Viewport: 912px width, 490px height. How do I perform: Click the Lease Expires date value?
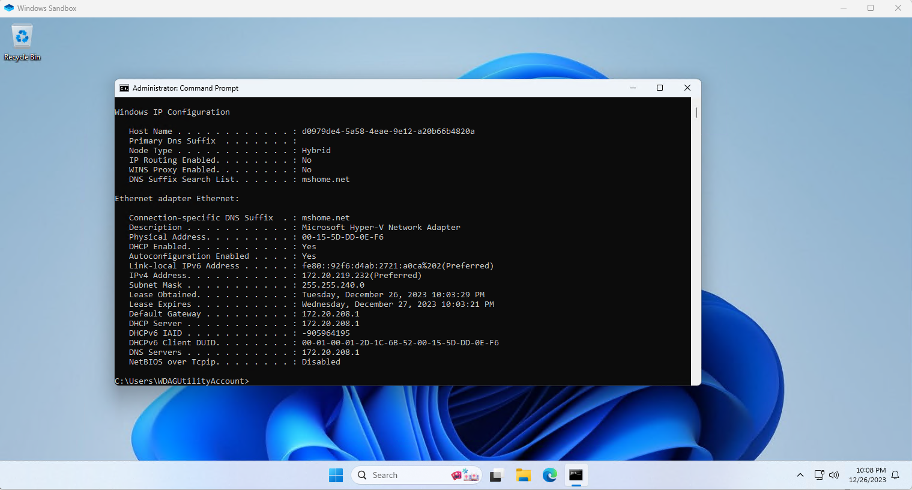point(397,304)
